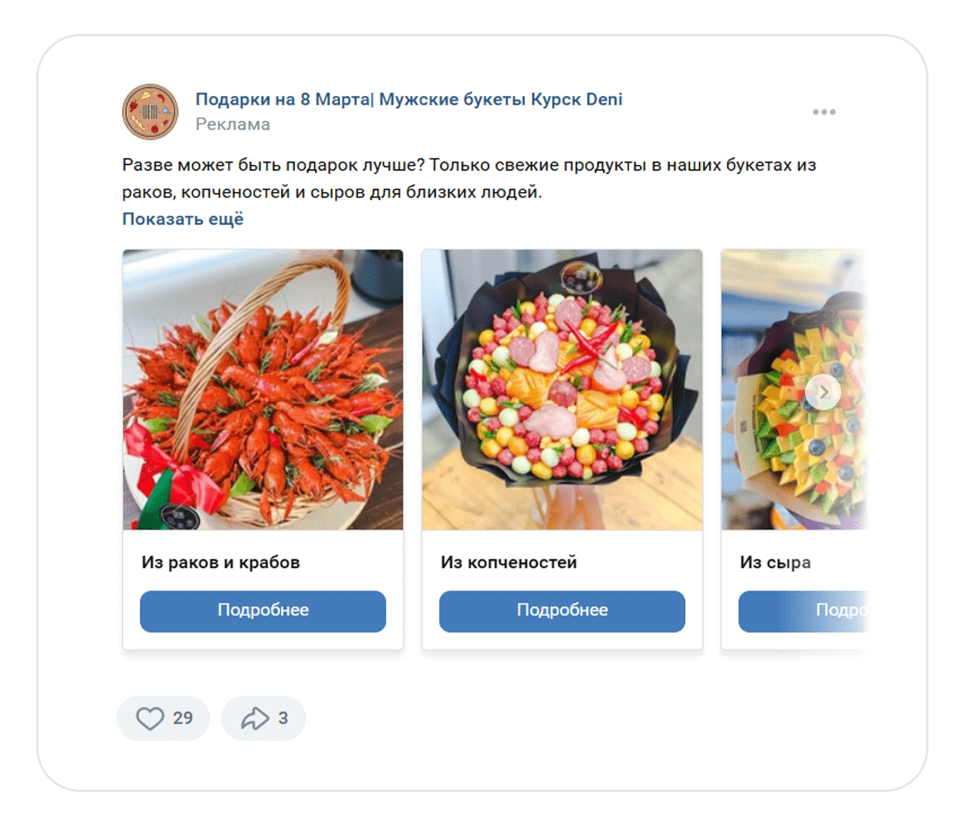Open the group name link
The height and width of the screenshot is (839, 964).
click(408, 100)
